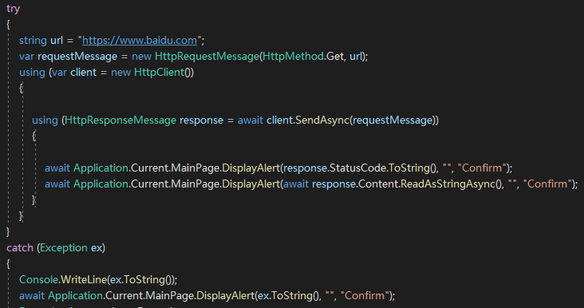The image size is (584, 308).
Task: Click the opening brace under using var client
Action: [22, 89]
